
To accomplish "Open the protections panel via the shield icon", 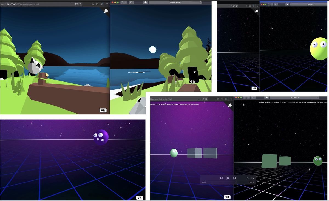I will tap(76, 4).
